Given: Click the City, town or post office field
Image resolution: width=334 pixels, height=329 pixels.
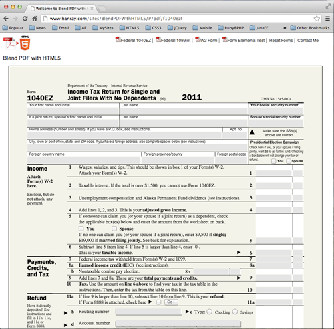Looking at the screenshot, I should coord(138,148).
